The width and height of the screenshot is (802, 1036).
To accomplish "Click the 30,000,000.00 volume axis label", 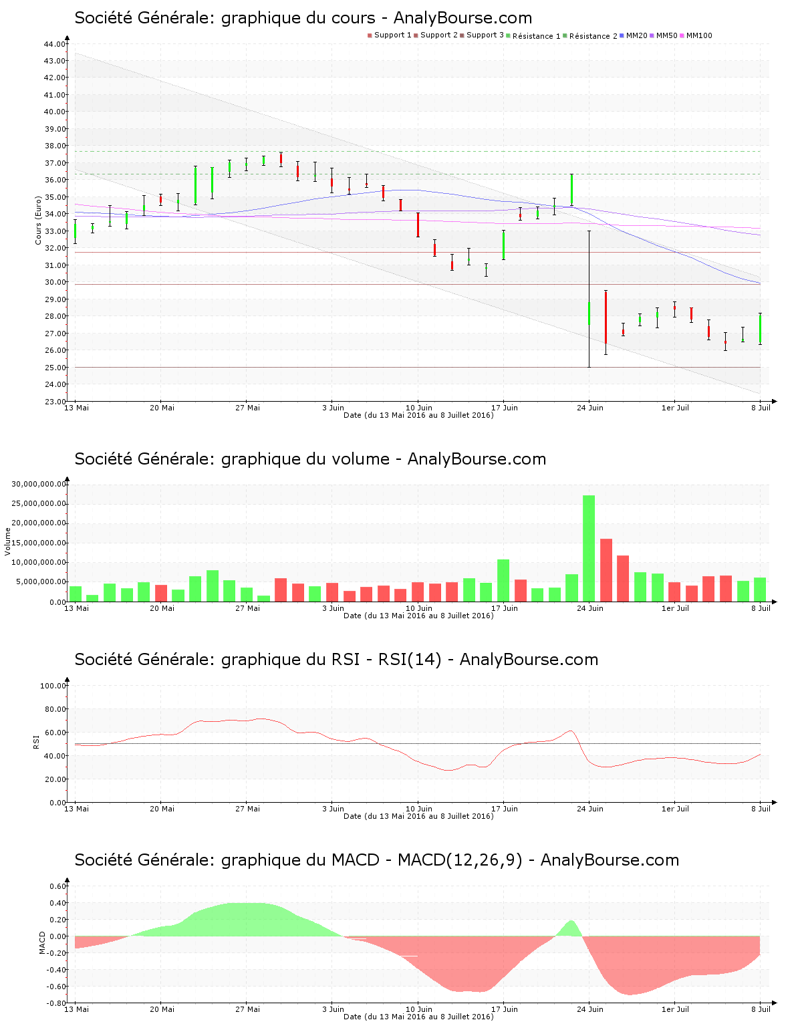I will click(x=39, y=484).
